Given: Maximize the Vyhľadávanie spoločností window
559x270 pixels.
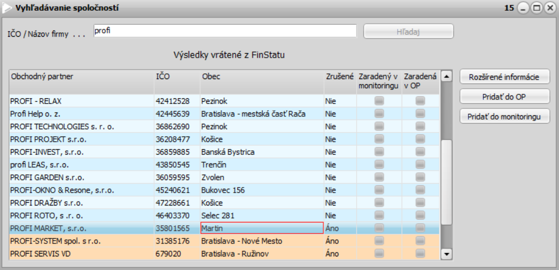Looking at the screenshot, I should [x=536, y=8].
